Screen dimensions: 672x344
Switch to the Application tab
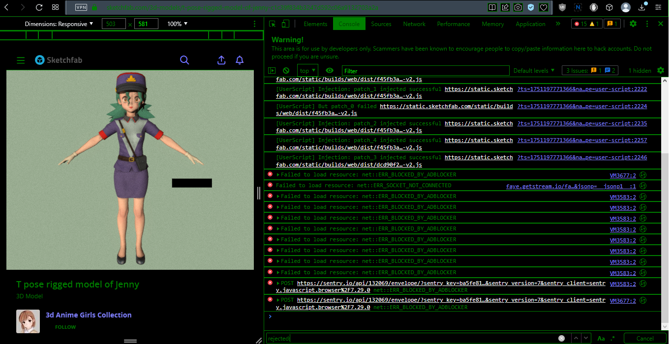point(530,24)
